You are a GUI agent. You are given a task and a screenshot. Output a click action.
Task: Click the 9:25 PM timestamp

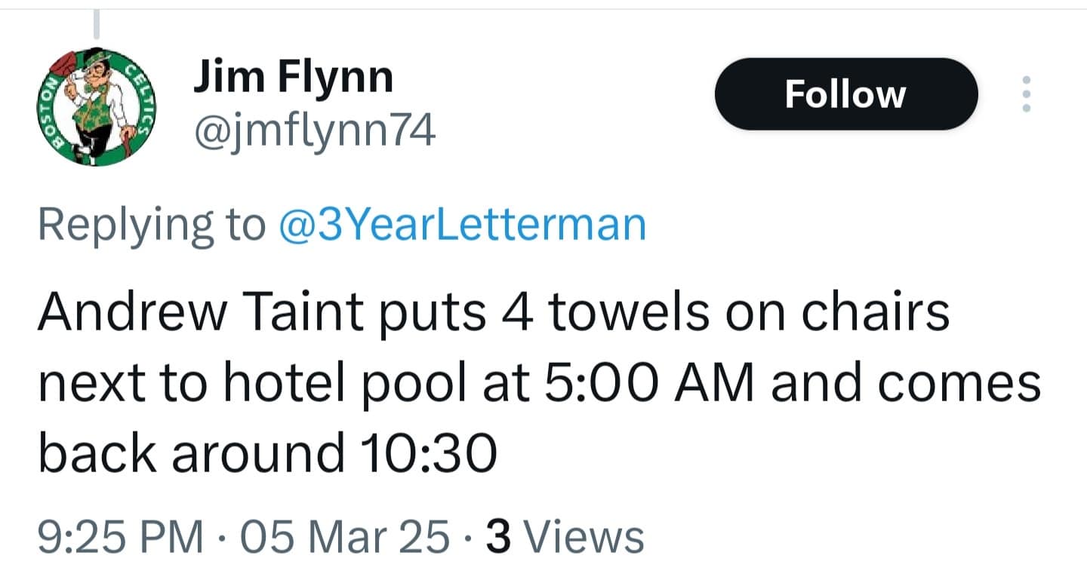pos(121,537)
